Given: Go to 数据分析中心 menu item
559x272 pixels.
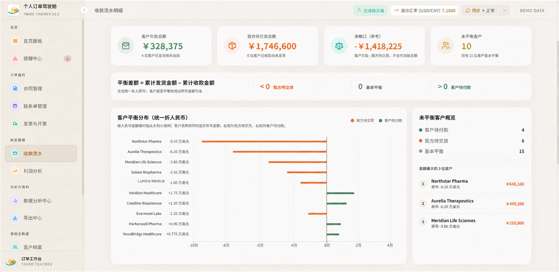Looking at the screenshot, I should 41,201.
